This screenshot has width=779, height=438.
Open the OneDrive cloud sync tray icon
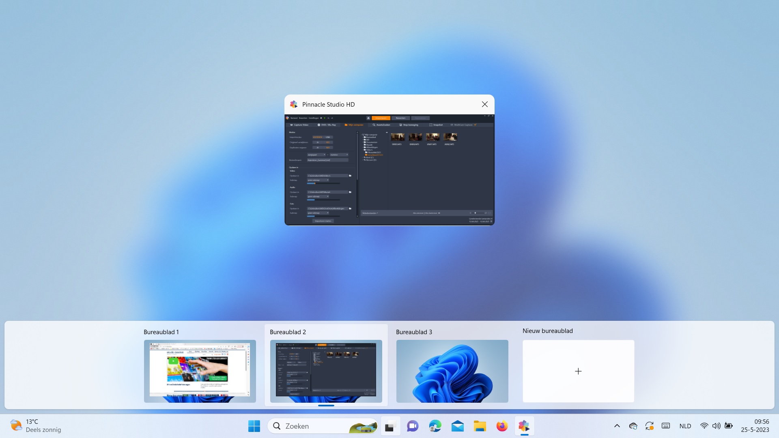tap(633, 426)
